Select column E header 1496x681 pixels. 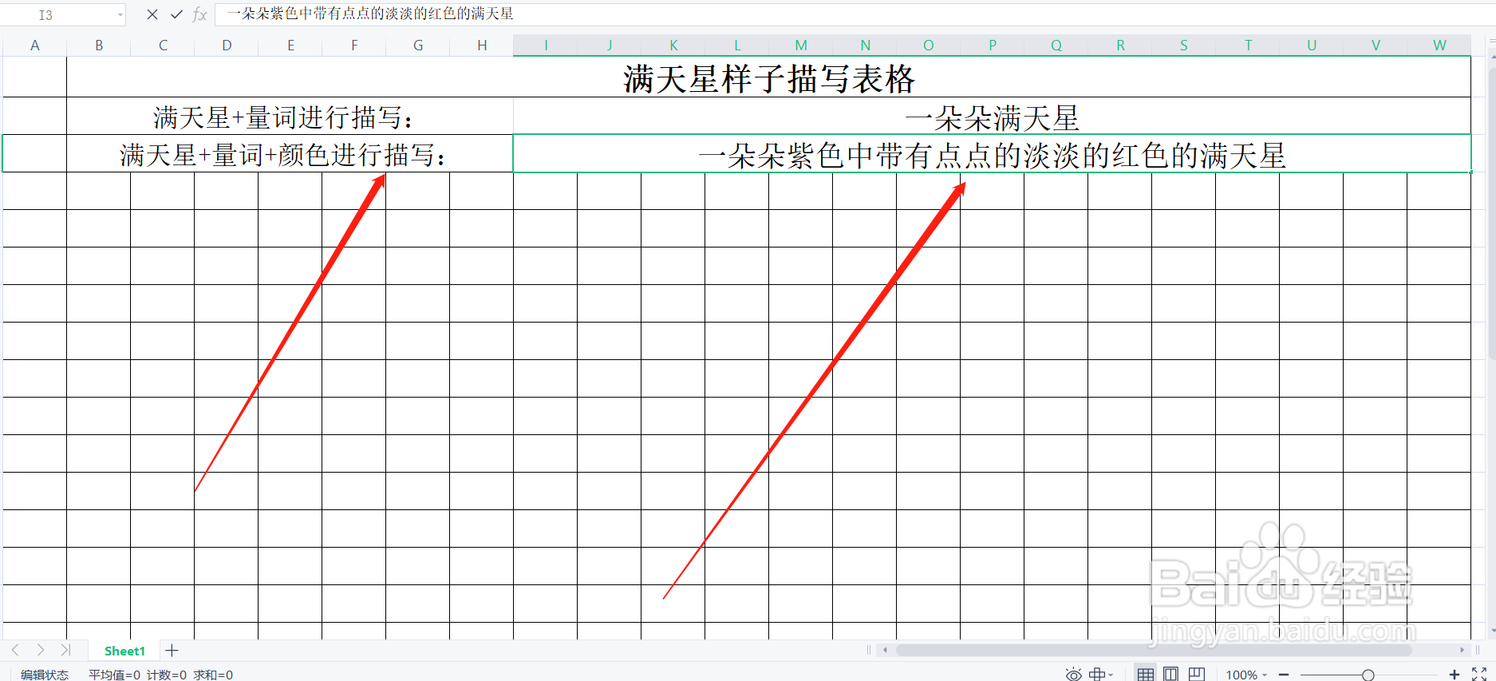[x=290, y=46]
